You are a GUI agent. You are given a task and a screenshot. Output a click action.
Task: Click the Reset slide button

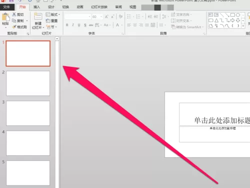(52, 21)
